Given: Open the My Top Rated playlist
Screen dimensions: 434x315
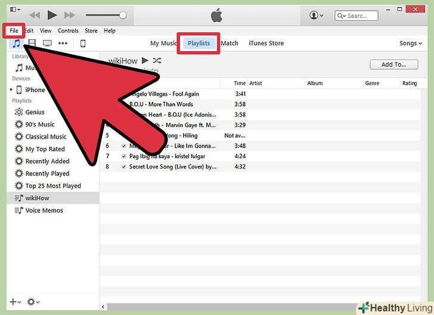Looking at the screenshot, I should click(45, 149).
